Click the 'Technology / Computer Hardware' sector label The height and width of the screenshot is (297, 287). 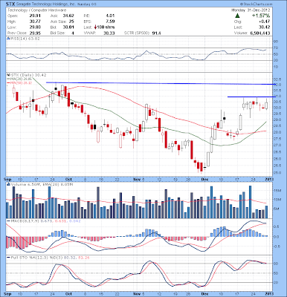coord(36,10)
